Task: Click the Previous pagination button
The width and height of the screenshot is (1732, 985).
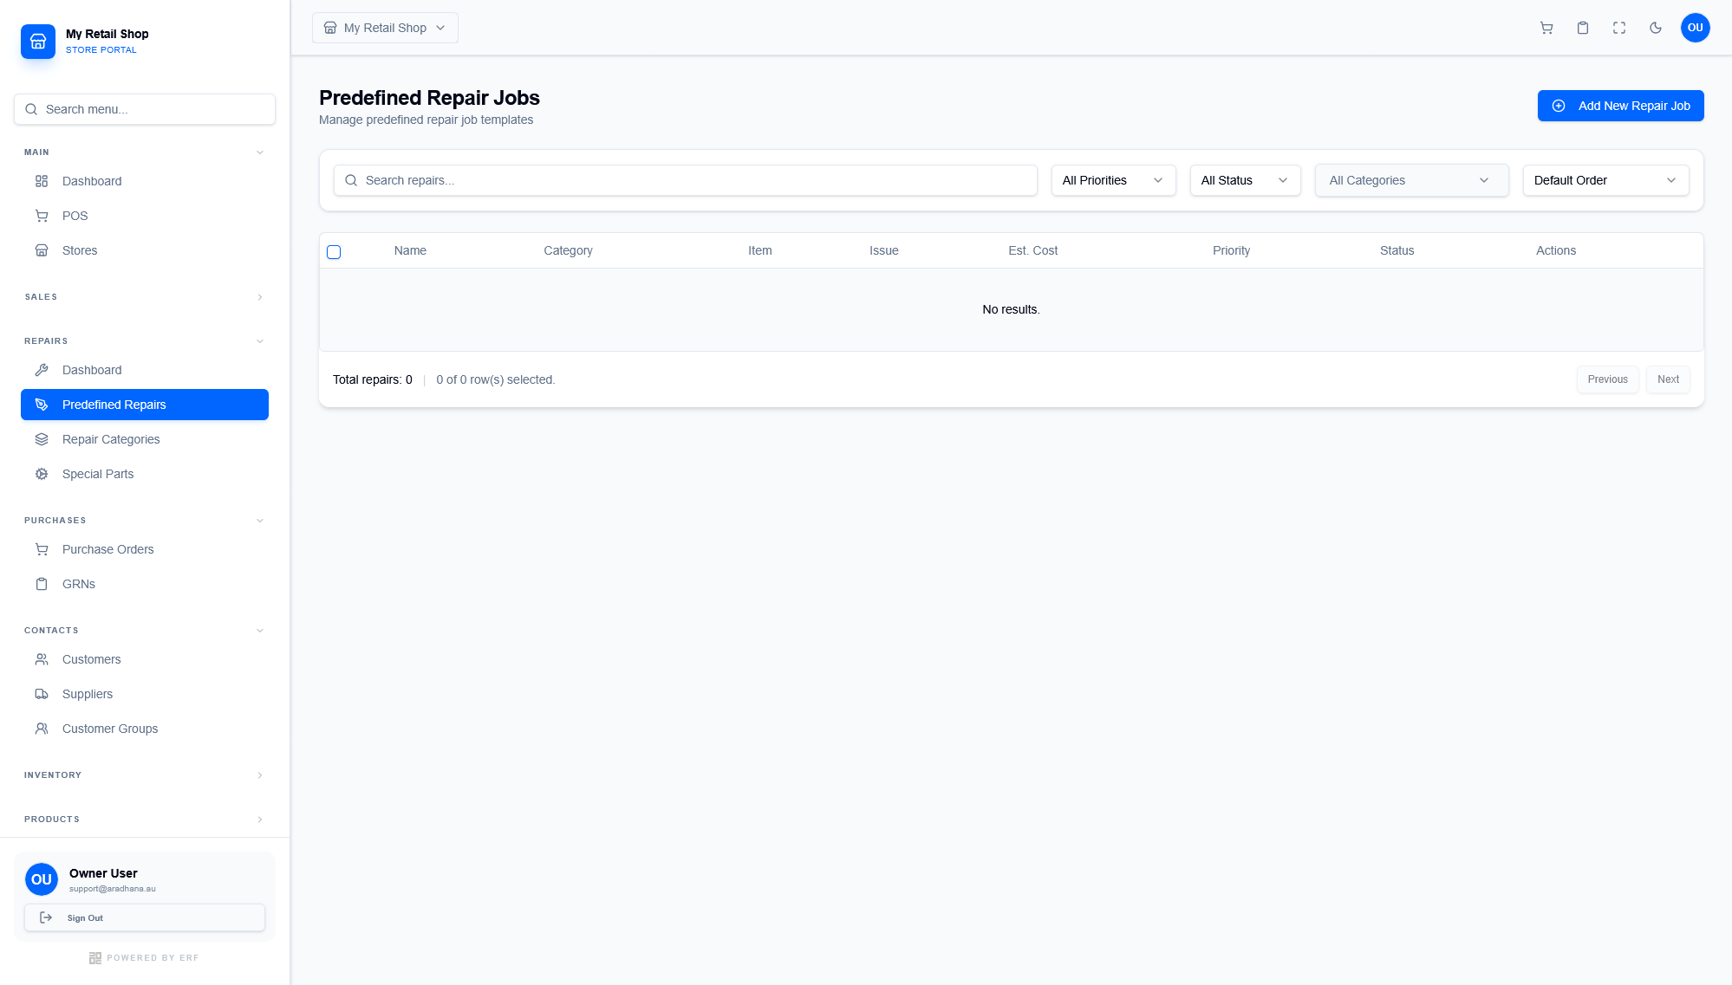Action: 1607,379
